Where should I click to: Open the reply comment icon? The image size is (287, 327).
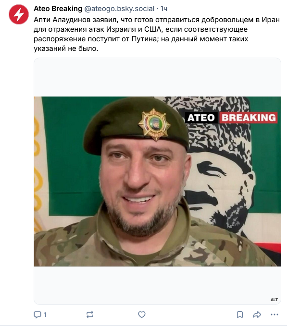click(x=37, y=315)
